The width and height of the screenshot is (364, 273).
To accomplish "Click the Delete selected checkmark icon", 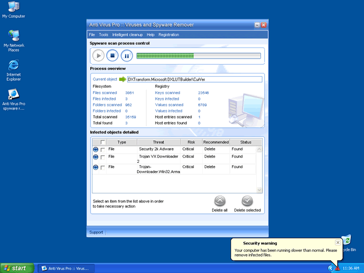I will 247,201.
